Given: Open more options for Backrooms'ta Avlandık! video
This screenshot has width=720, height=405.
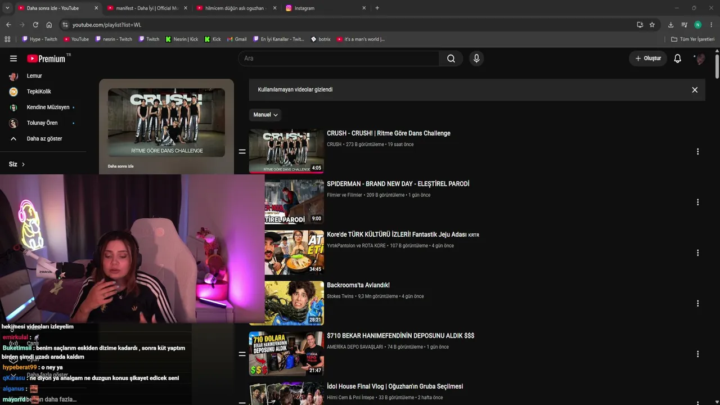Looking at the screenshot, I should [x=697, y=303].
